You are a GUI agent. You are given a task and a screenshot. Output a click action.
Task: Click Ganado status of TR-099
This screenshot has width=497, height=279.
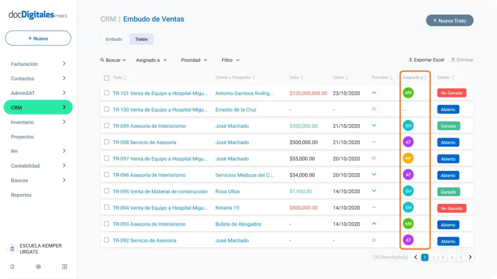point(448,126)
